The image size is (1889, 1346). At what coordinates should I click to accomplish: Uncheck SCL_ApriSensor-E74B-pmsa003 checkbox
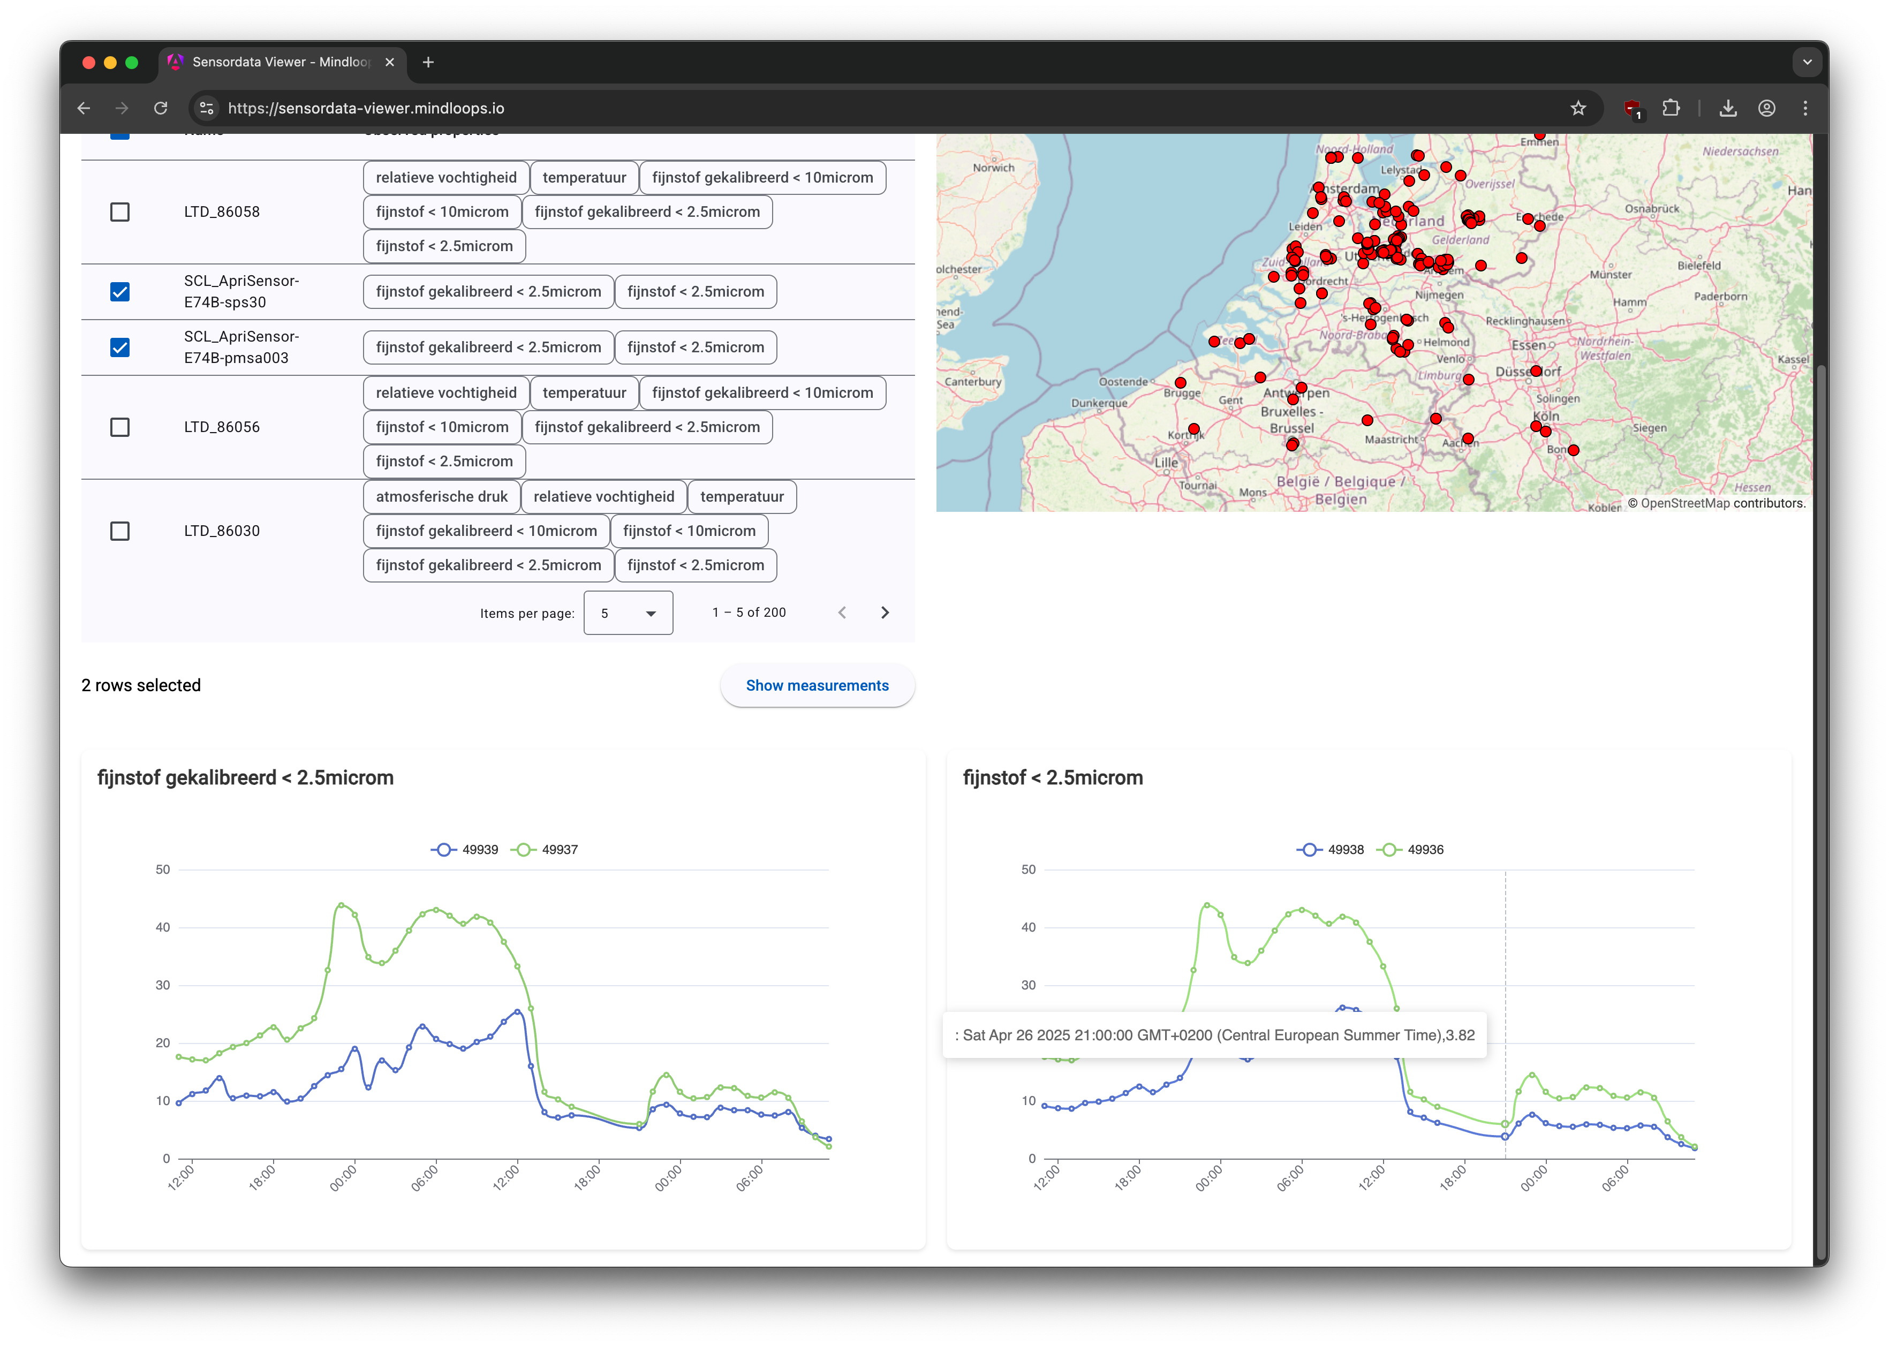click(x=120, y=347)
